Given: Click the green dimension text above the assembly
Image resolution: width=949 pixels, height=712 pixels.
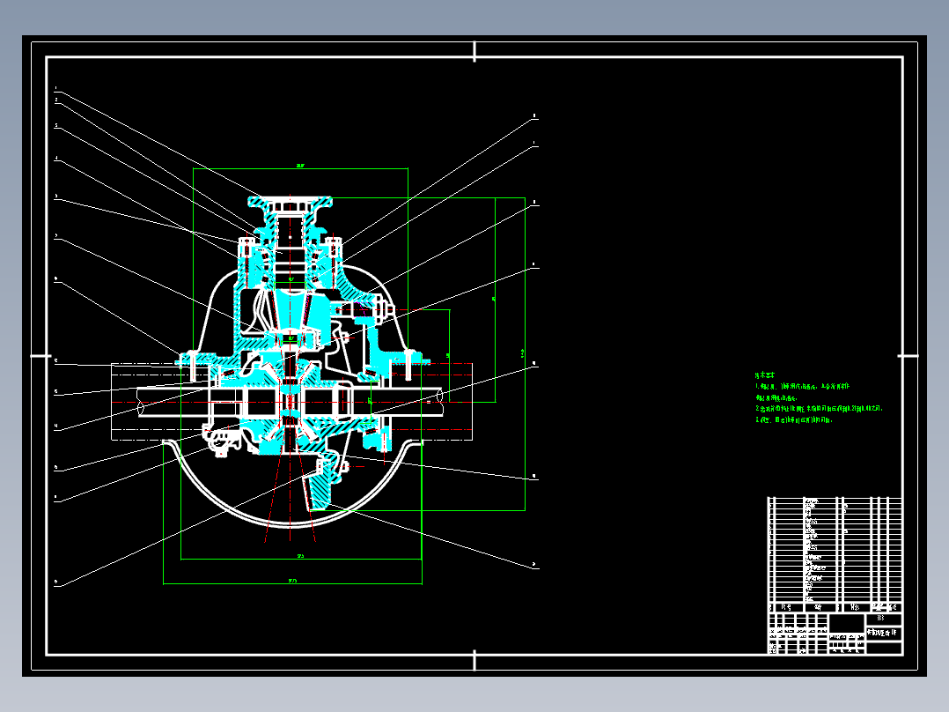Looking at the screenshot, I should coord(300,166).
